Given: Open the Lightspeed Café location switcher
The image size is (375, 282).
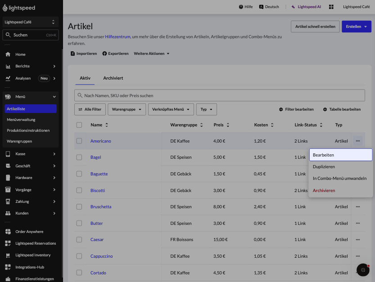Looking at the screenshot, I should (30, 22).
